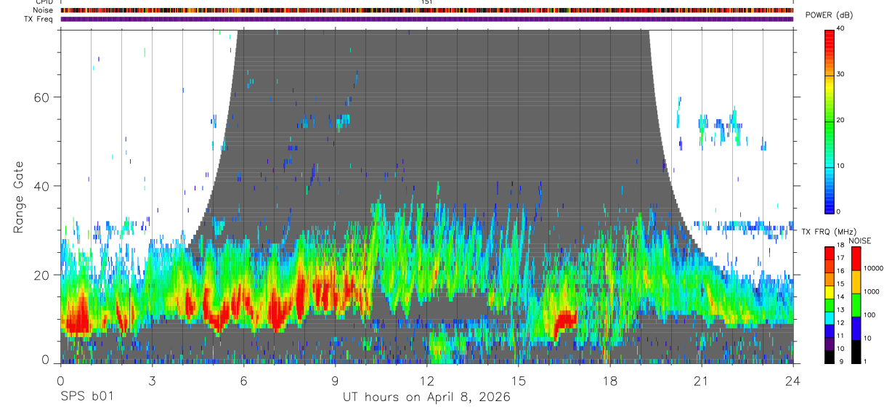Click the 'UT hours on April 8, 2026' title
The image size is (892, 412).
(427, 397)
